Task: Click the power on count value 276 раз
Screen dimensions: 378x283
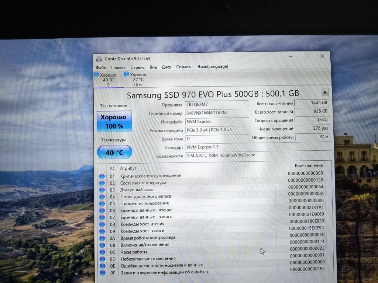Action: coord(312,128)
